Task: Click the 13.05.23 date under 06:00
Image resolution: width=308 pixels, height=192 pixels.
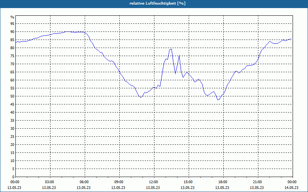Action: click(x=84, y=188)
